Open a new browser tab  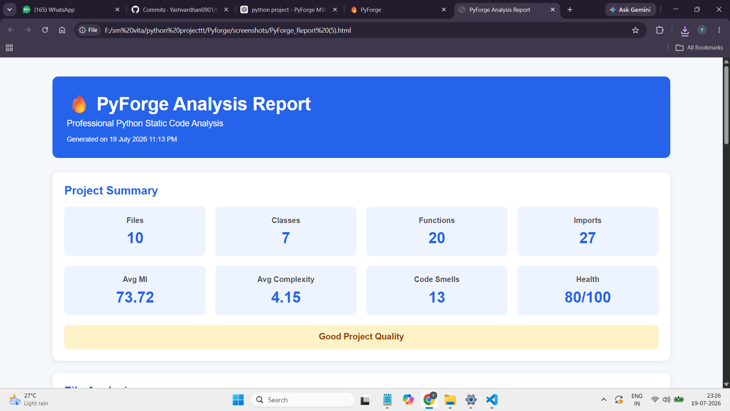(x=570, y=10)
